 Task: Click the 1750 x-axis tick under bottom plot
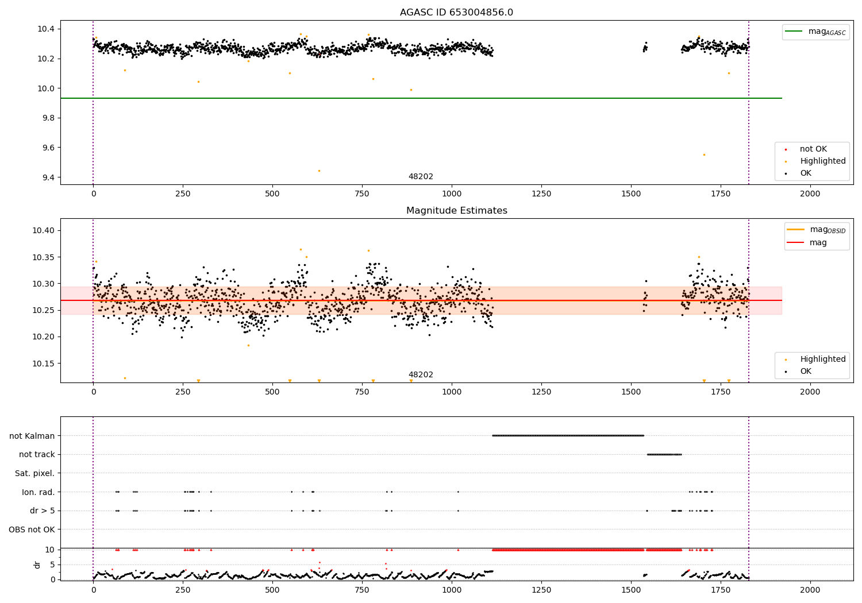(x=721, y=590)
